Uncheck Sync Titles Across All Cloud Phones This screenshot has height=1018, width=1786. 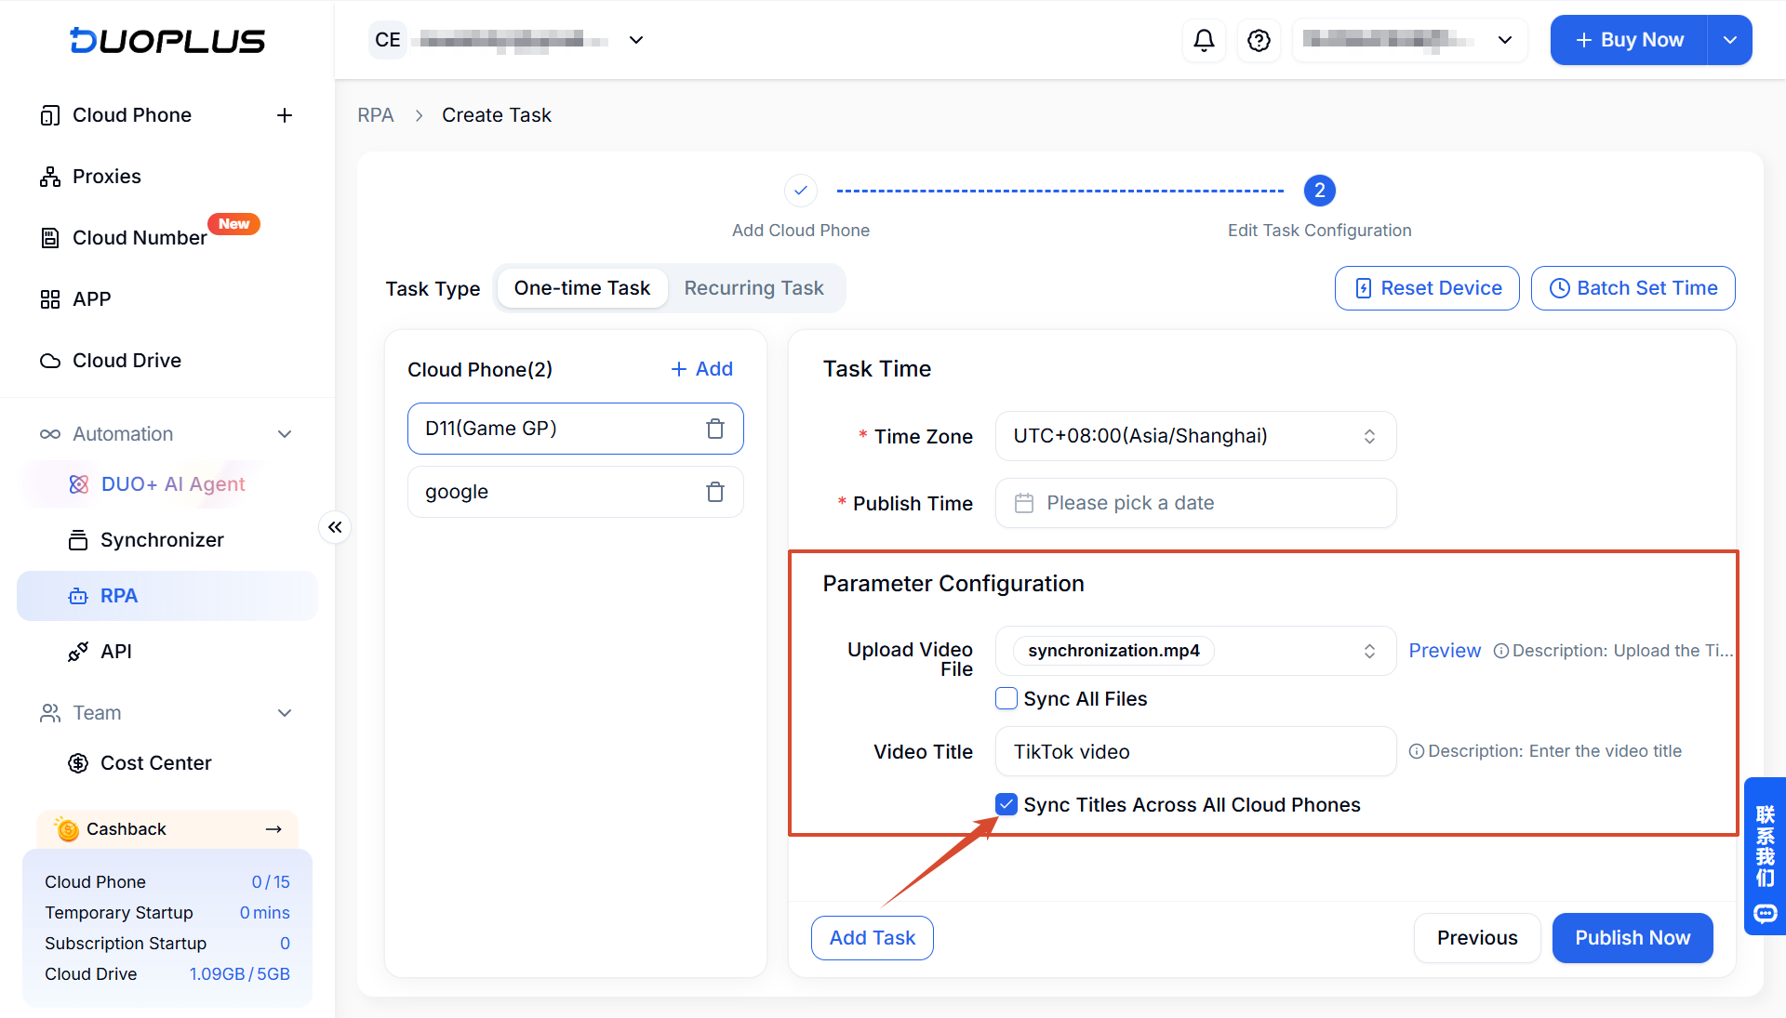pyautogui.click(x=1006, y=805)
